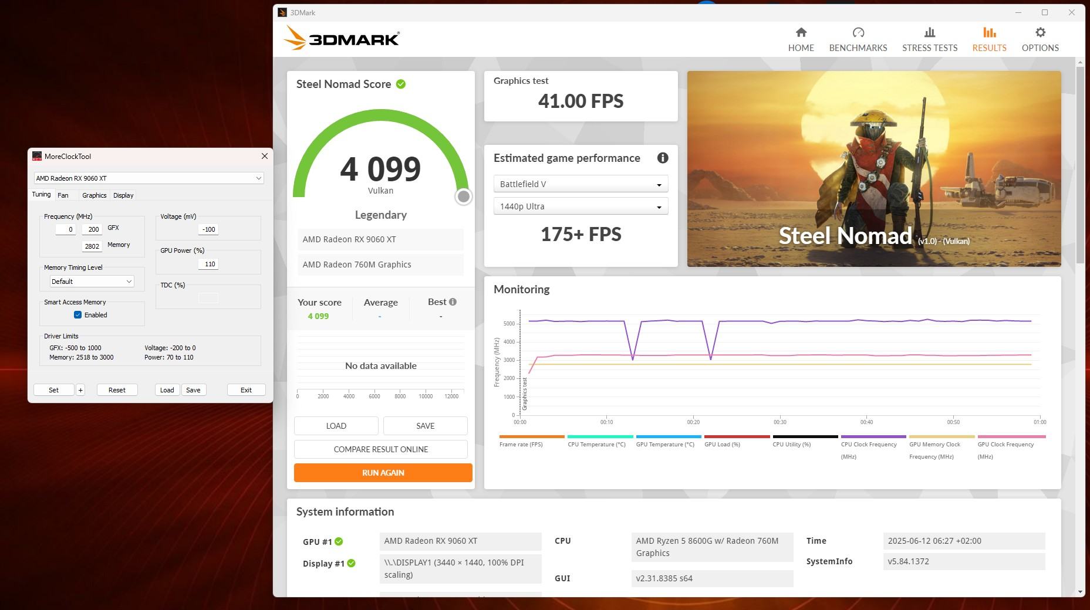Click the MoreClockTool title bar icon

pyautogui.click(x=37, y=156)
